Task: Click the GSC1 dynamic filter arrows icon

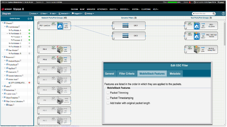Action: (125, 26)
